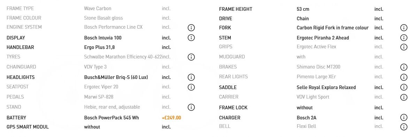
Task: Open info icon for Engine System row
Action: coord(191,28)
